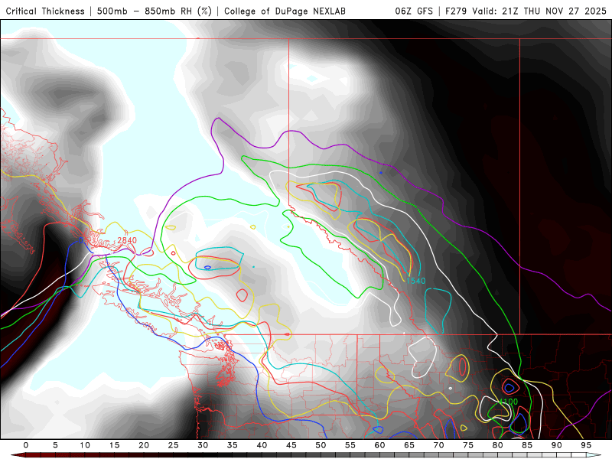This screenshot has width=612, height=459.
Task: Click the "90" value on the RH scale
Action: click(x=557, y=445)
